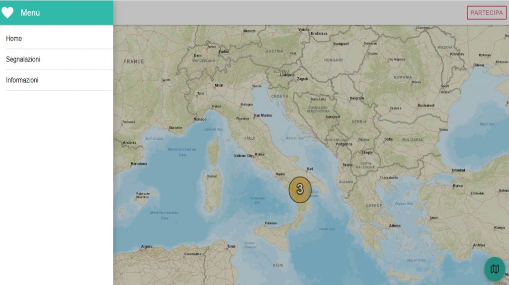The image size is (509, 285).
Task: Click Bucharest on the map
Action: tap(425, 105)
